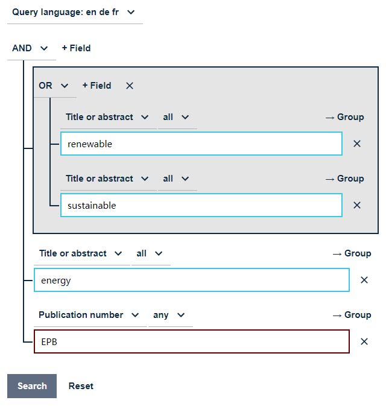Open the AND operator dropdown
Image resolution: width=386 pixels, height=406 pixels.
click(31, 48)
